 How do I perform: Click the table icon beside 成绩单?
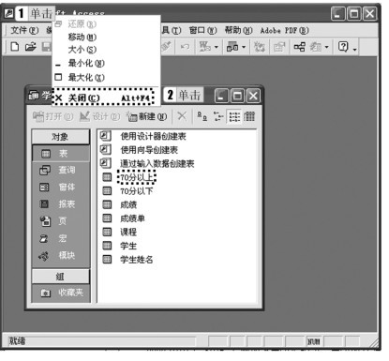pos(107,218)
